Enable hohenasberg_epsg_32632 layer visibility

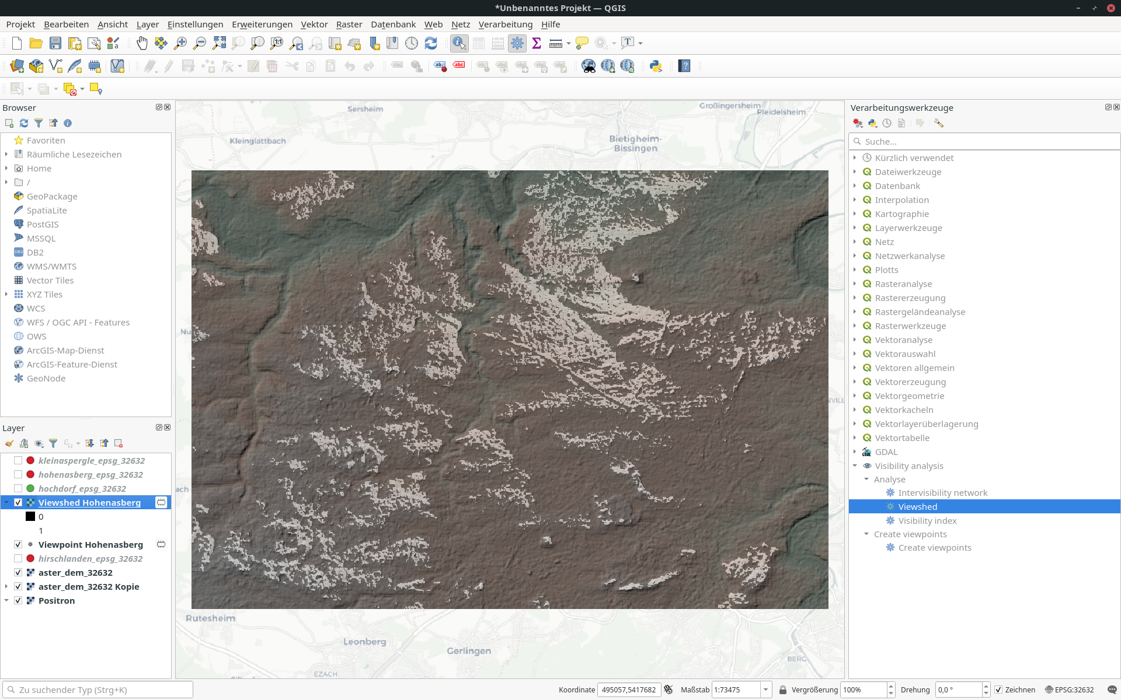pyautogui.click(x=18, y=474)
